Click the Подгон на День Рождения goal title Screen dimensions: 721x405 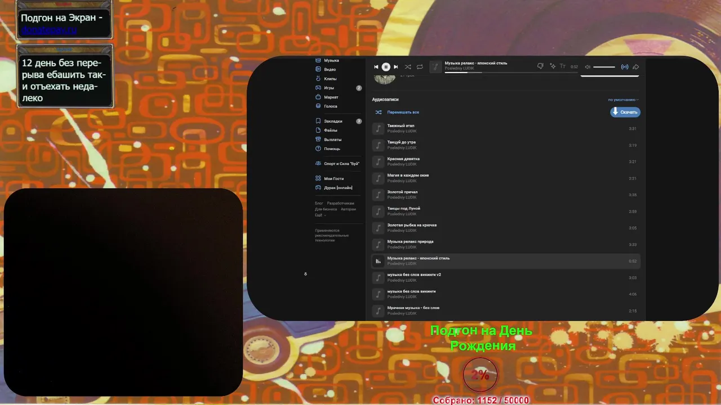482,338
